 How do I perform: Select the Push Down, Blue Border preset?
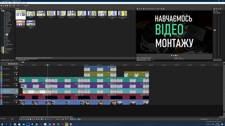(x=31, y=24)
